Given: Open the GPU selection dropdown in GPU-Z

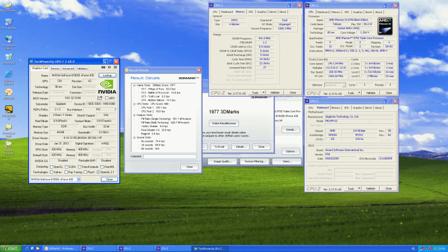Looking at the screenshot, I should tap(78, 179).
